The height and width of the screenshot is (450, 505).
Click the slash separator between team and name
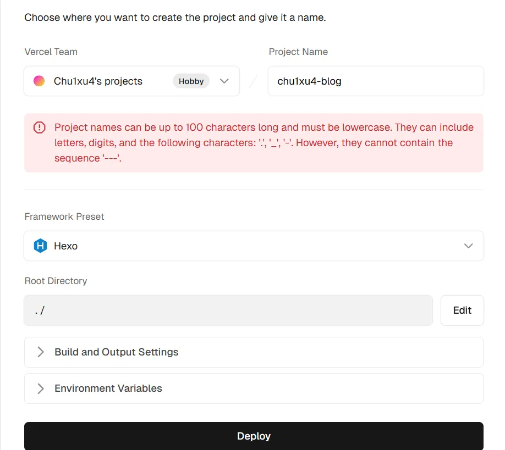tap(254, 81)
